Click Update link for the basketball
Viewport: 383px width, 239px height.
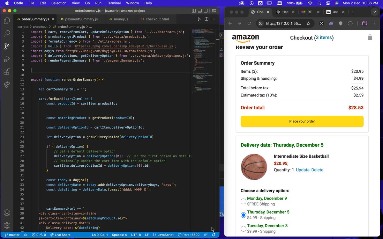tap(303, 170)
